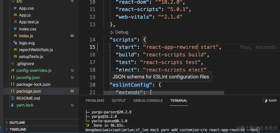Click the git icon beside .gitignore

(13, 63)
